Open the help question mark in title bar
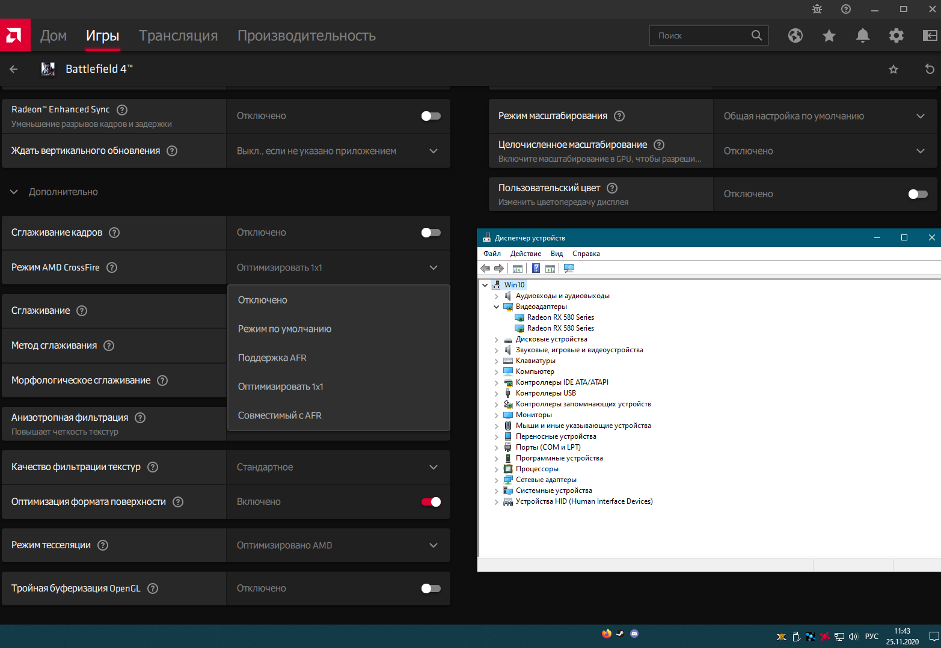The image size is (941, 648). coord(846,9)
